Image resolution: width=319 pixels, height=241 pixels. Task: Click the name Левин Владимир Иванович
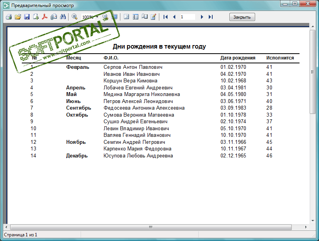tap(136, 128)
